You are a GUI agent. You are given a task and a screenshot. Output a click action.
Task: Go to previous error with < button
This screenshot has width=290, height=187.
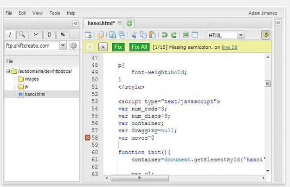coord(90,47)
